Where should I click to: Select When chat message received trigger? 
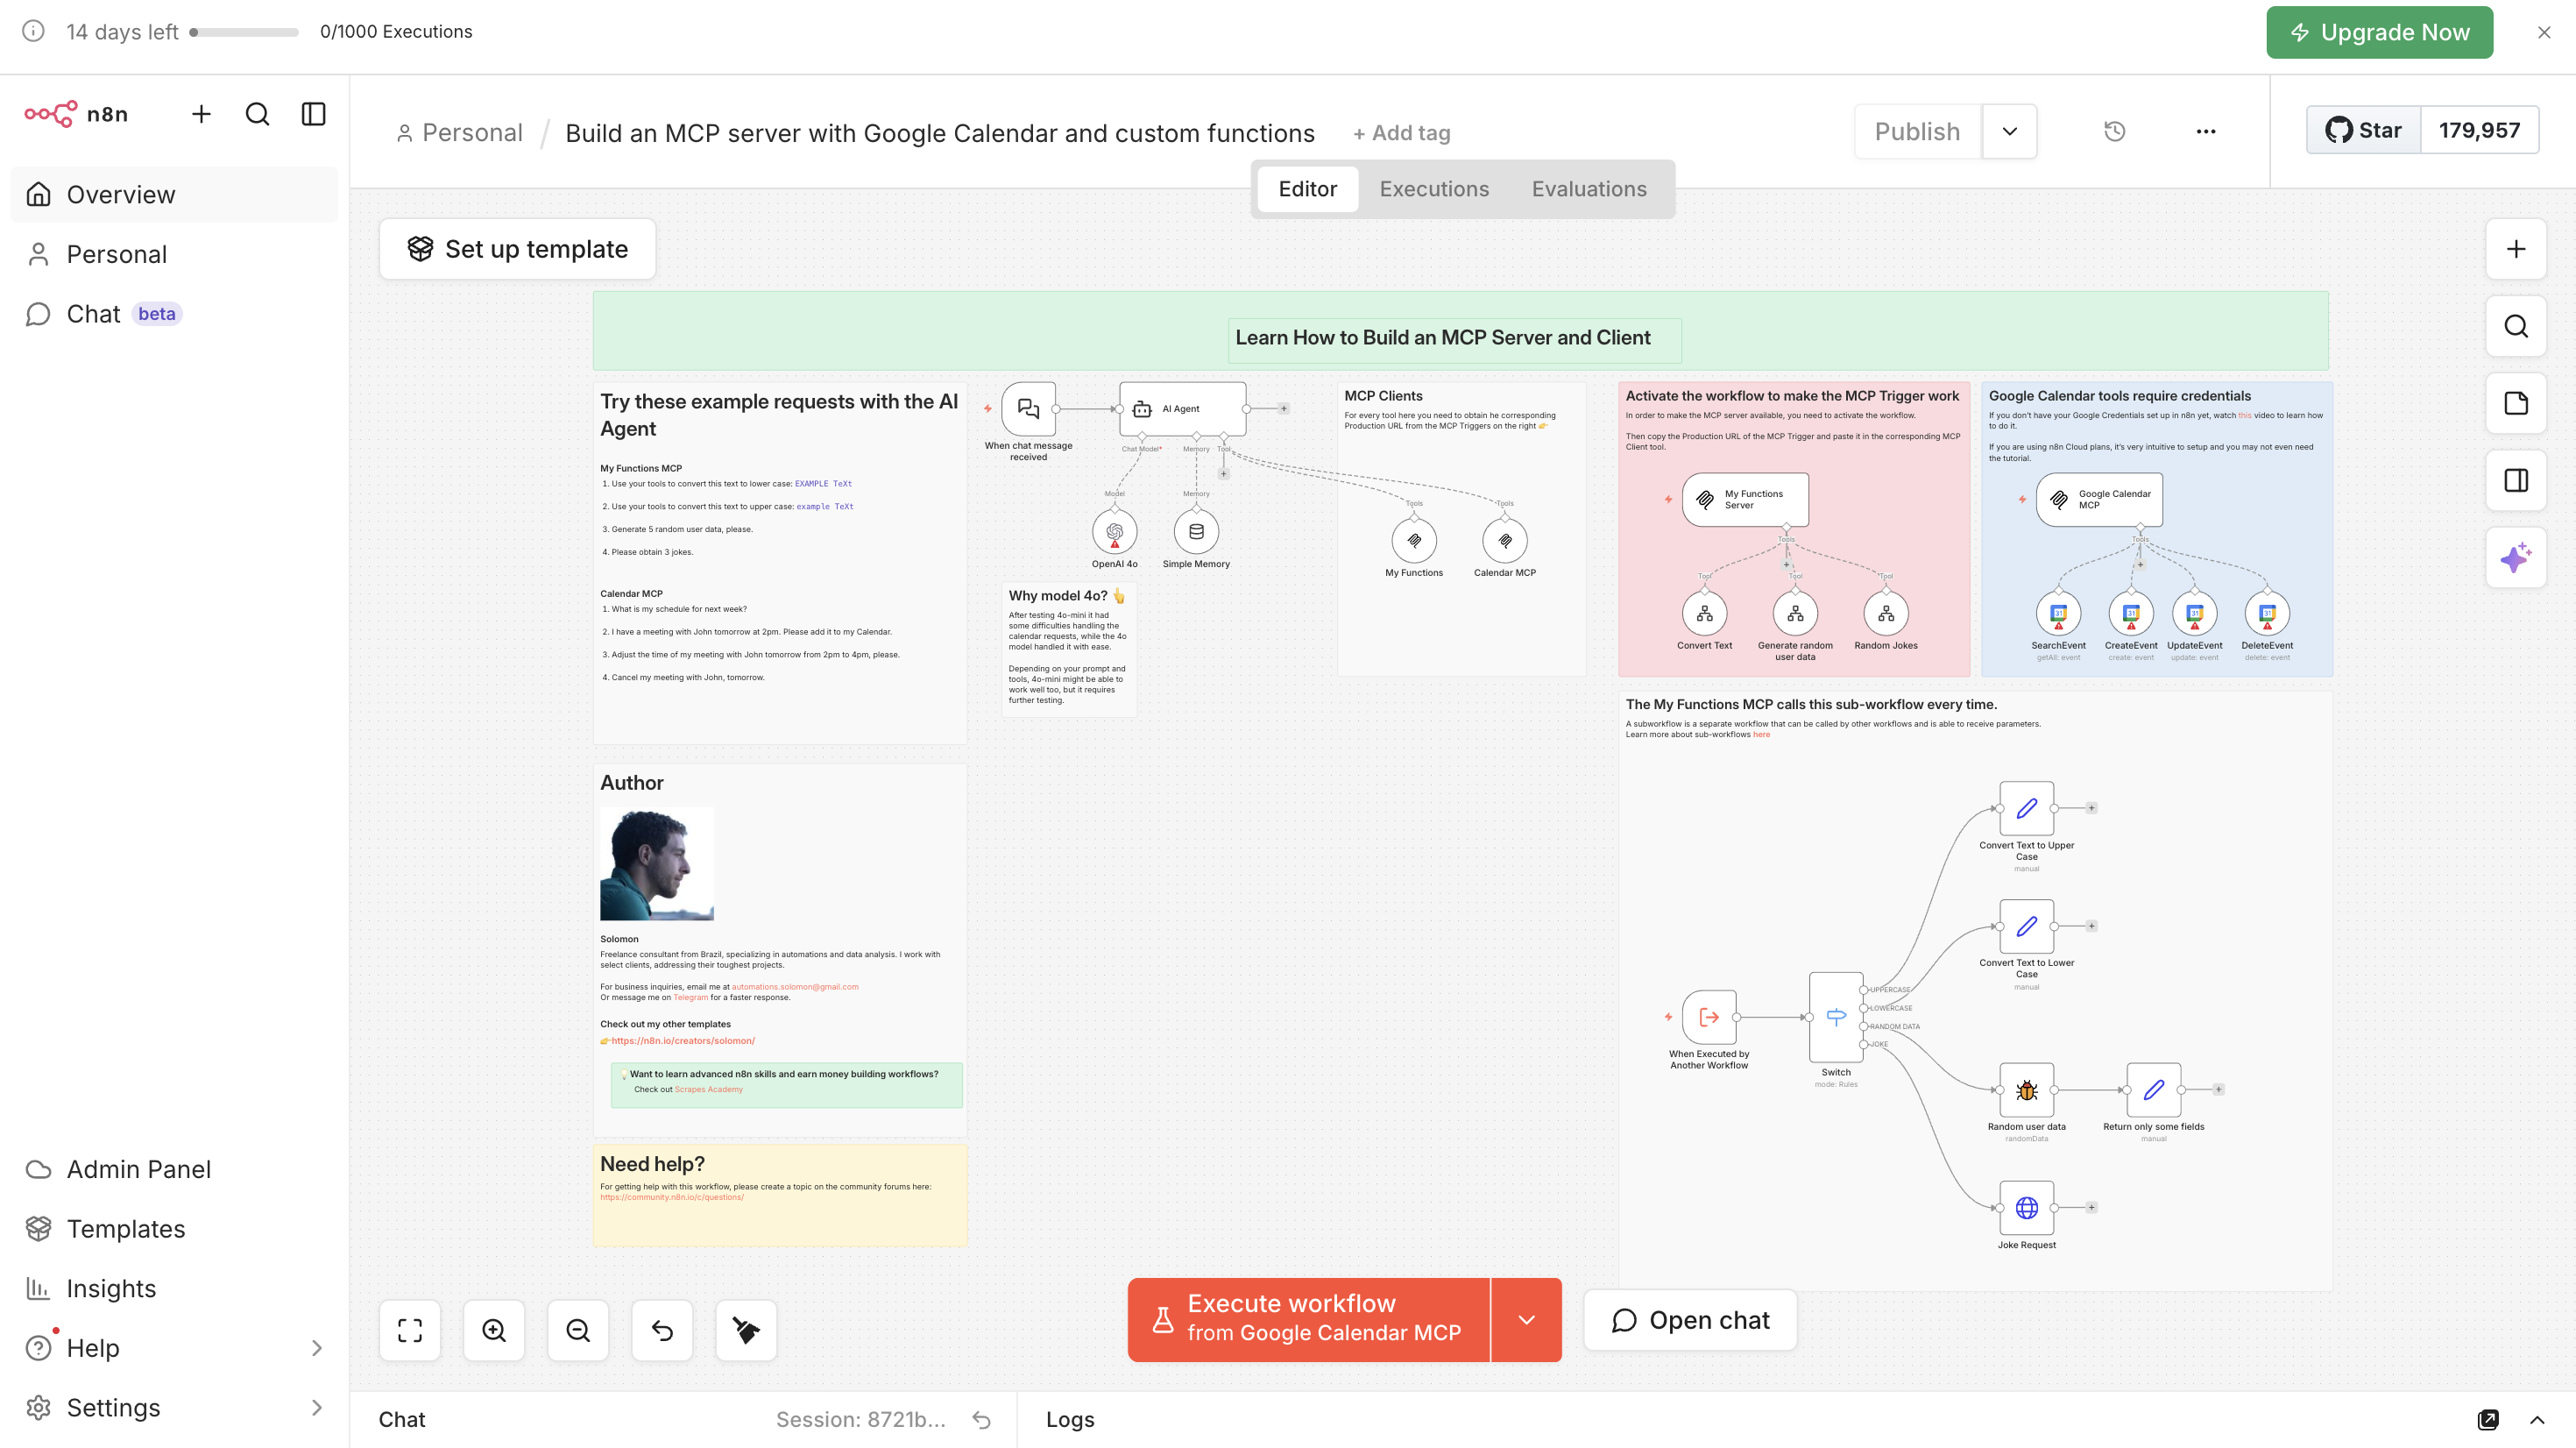click(x=1028, y=408)
